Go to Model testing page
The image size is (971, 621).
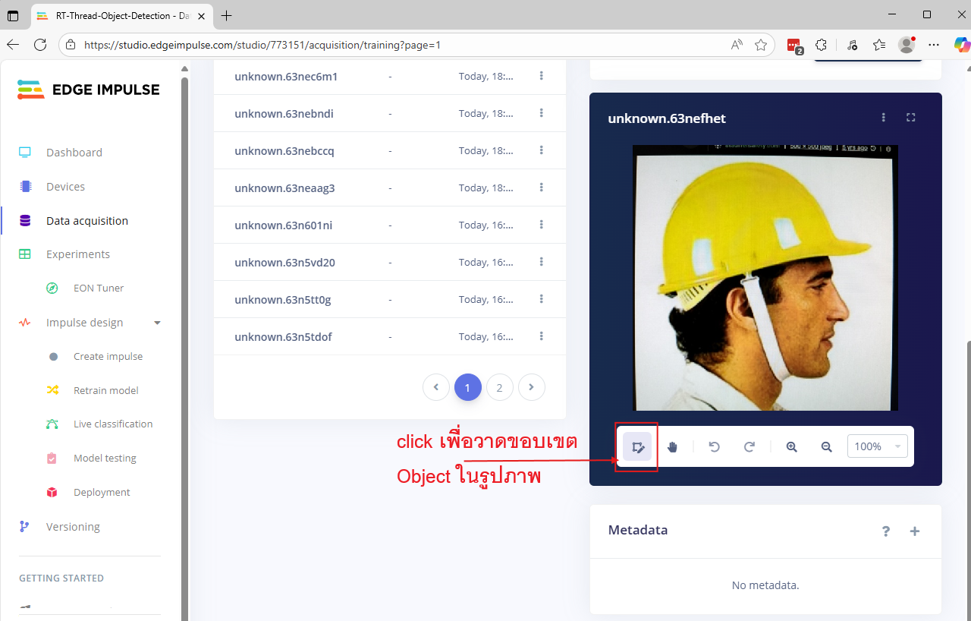point(105,459)
